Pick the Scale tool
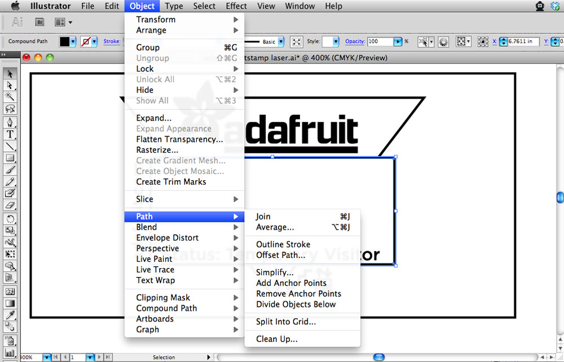Image resolution: width=564 pixels, height=362 pixels. click(x=10, y=231)
